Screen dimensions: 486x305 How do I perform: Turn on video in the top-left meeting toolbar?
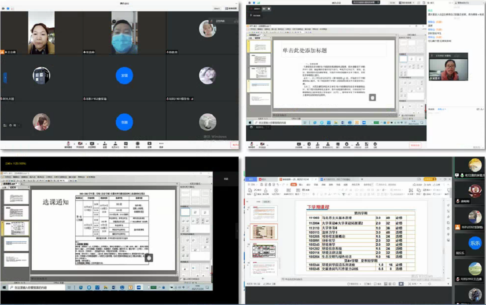tap(80, 144)
